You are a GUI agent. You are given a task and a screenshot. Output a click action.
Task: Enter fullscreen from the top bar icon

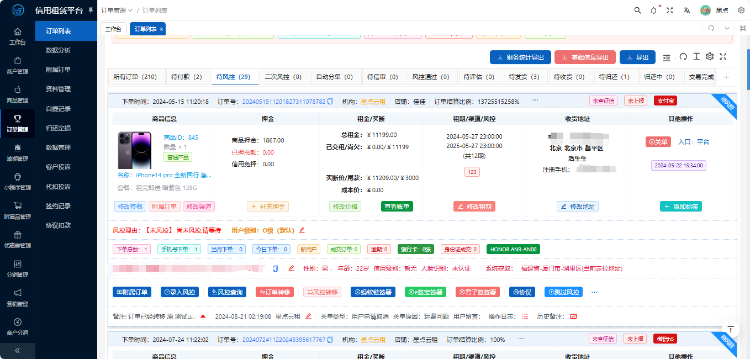coord(670,10)
